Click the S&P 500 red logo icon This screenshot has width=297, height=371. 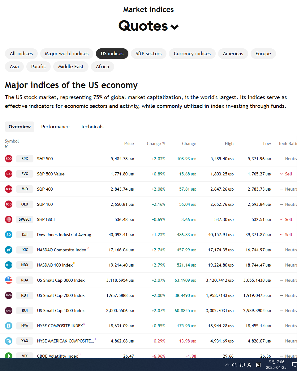(x=9, y=159)
